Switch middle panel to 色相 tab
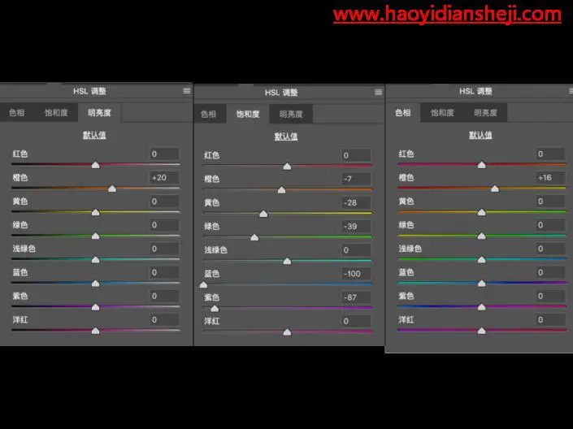This screenshot has width=573, height=429. point(209,114)
